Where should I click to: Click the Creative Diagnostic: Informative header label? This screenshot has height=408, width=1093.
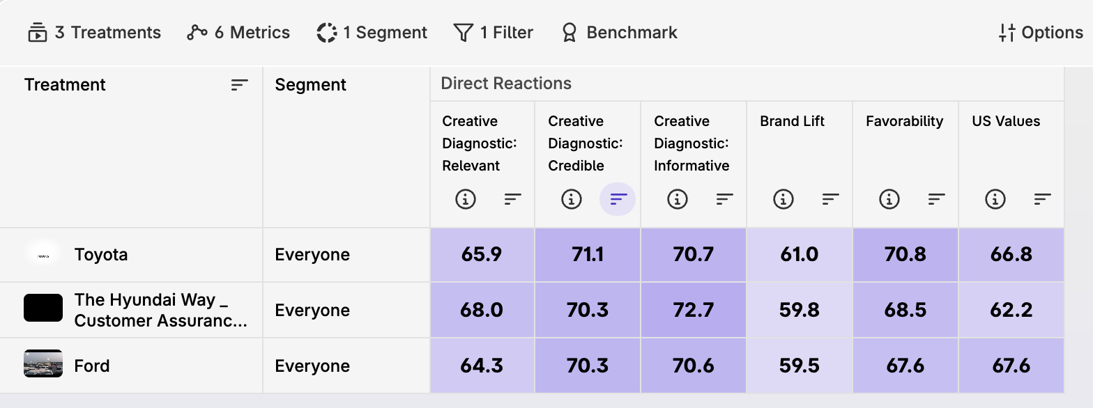691,143
